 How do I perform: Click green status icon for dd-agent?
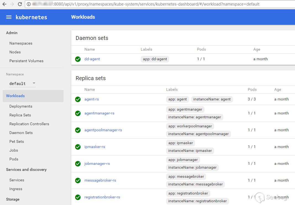tap(78, 59)
